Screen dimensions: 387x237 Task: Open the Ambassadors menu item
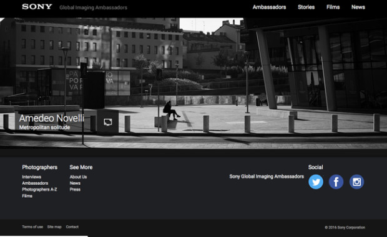coord(269,7)
